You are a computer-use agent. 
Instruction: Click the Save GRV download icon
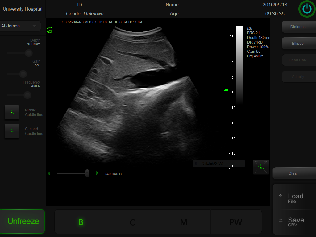pyautogui.click(x=281, y=220)
